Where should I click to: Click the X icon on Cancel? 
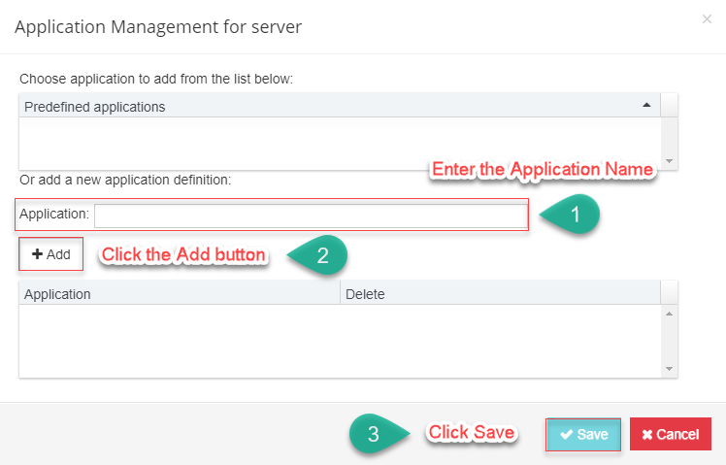(x=647, y=435)
